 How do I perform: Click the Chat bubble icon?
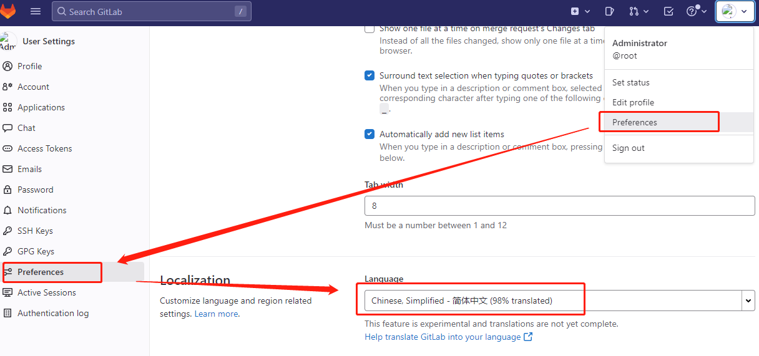click(x=7, y=128)
